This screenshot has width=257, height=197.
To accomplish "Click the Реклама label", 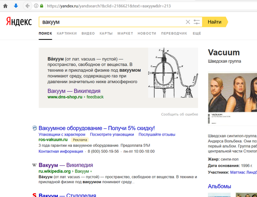I will 80,140.
